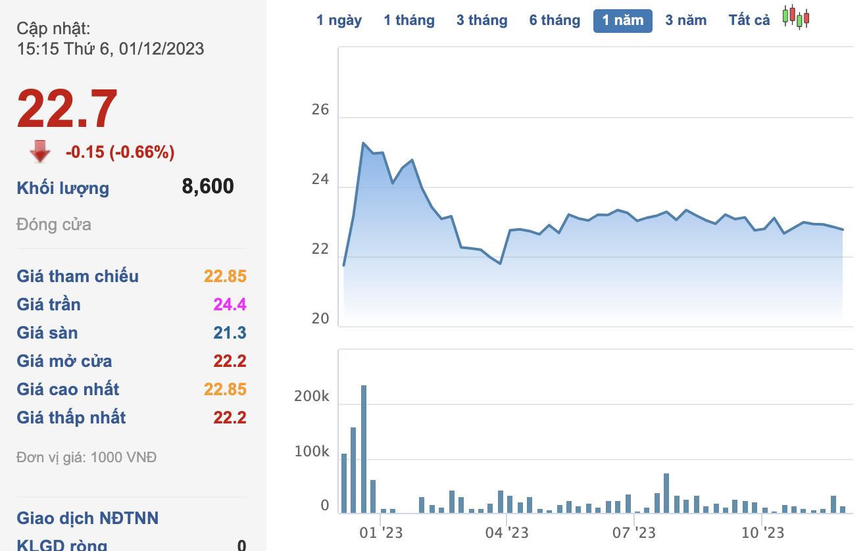Screen dimensions: 867x551
Task: Click the tallest volume bar in chart
Action: pyautogui.click(x=364, y=448)
